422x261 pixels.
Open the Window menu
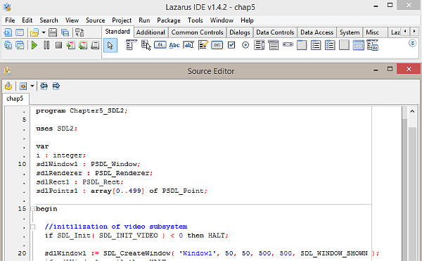(222, 20)
